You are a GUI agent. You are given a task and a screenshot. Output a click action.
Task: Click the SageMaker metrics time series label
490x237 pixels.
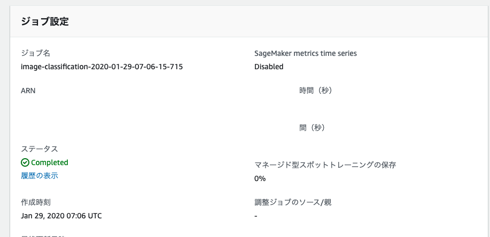tap(305, 53)
